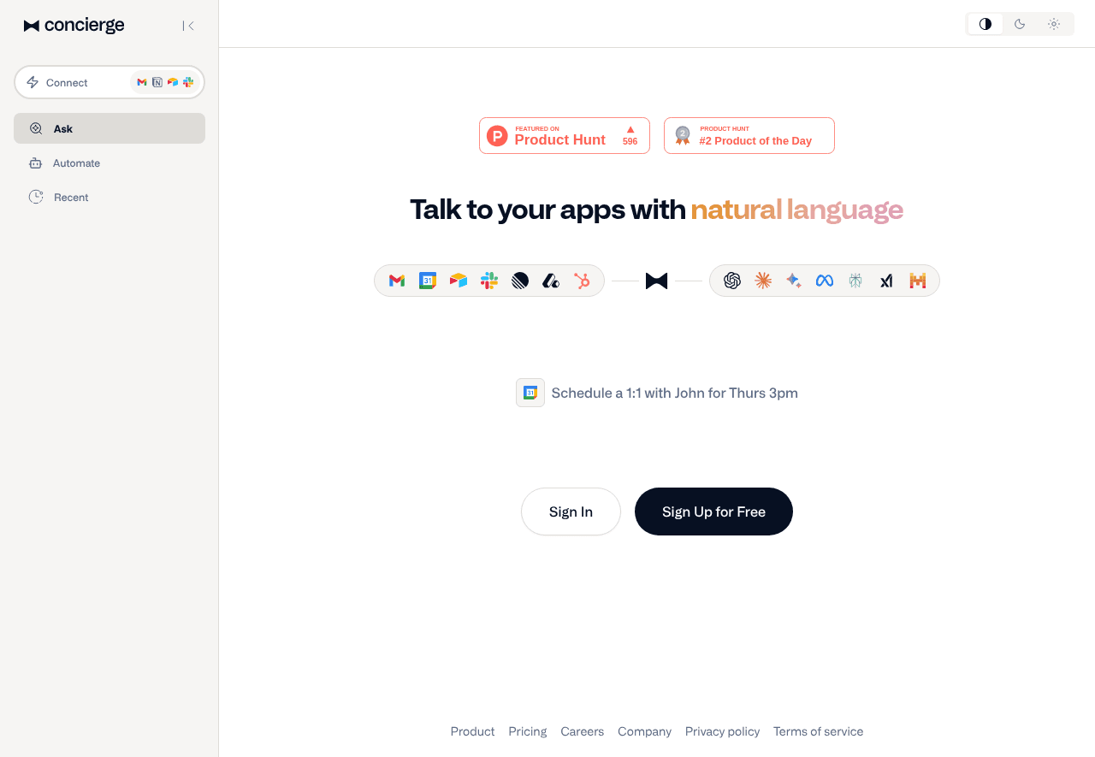The width and height of the screenshot is (1095, 757).
Task: Open the Connect integrations selector
Action: point(109,82)
